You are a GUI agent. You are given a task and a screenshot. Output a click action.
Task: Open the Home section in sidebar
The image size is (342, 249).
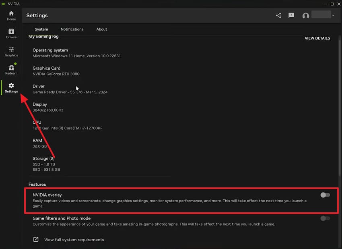(x=11, y=16)
